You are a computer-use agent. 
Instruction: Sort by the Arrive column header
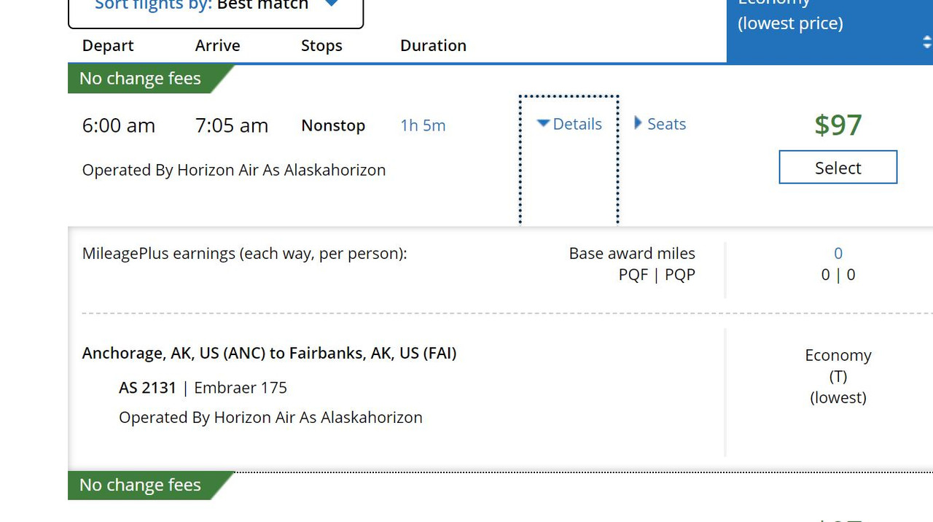click(x=217, y=45)
